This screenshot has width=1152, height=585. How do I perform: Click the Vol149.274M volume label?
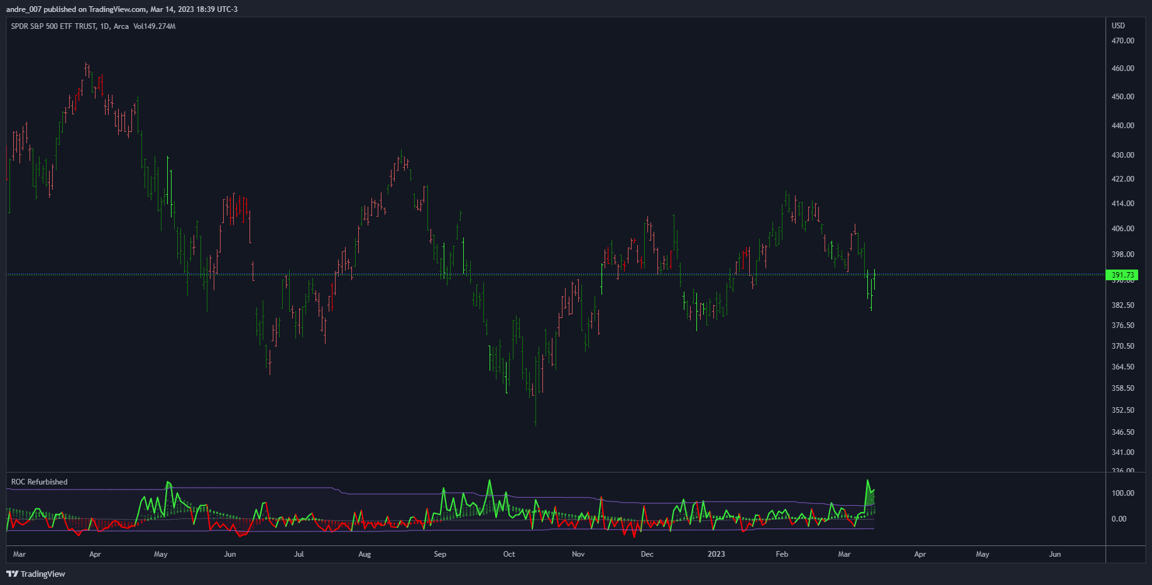[x=155, y=26]
